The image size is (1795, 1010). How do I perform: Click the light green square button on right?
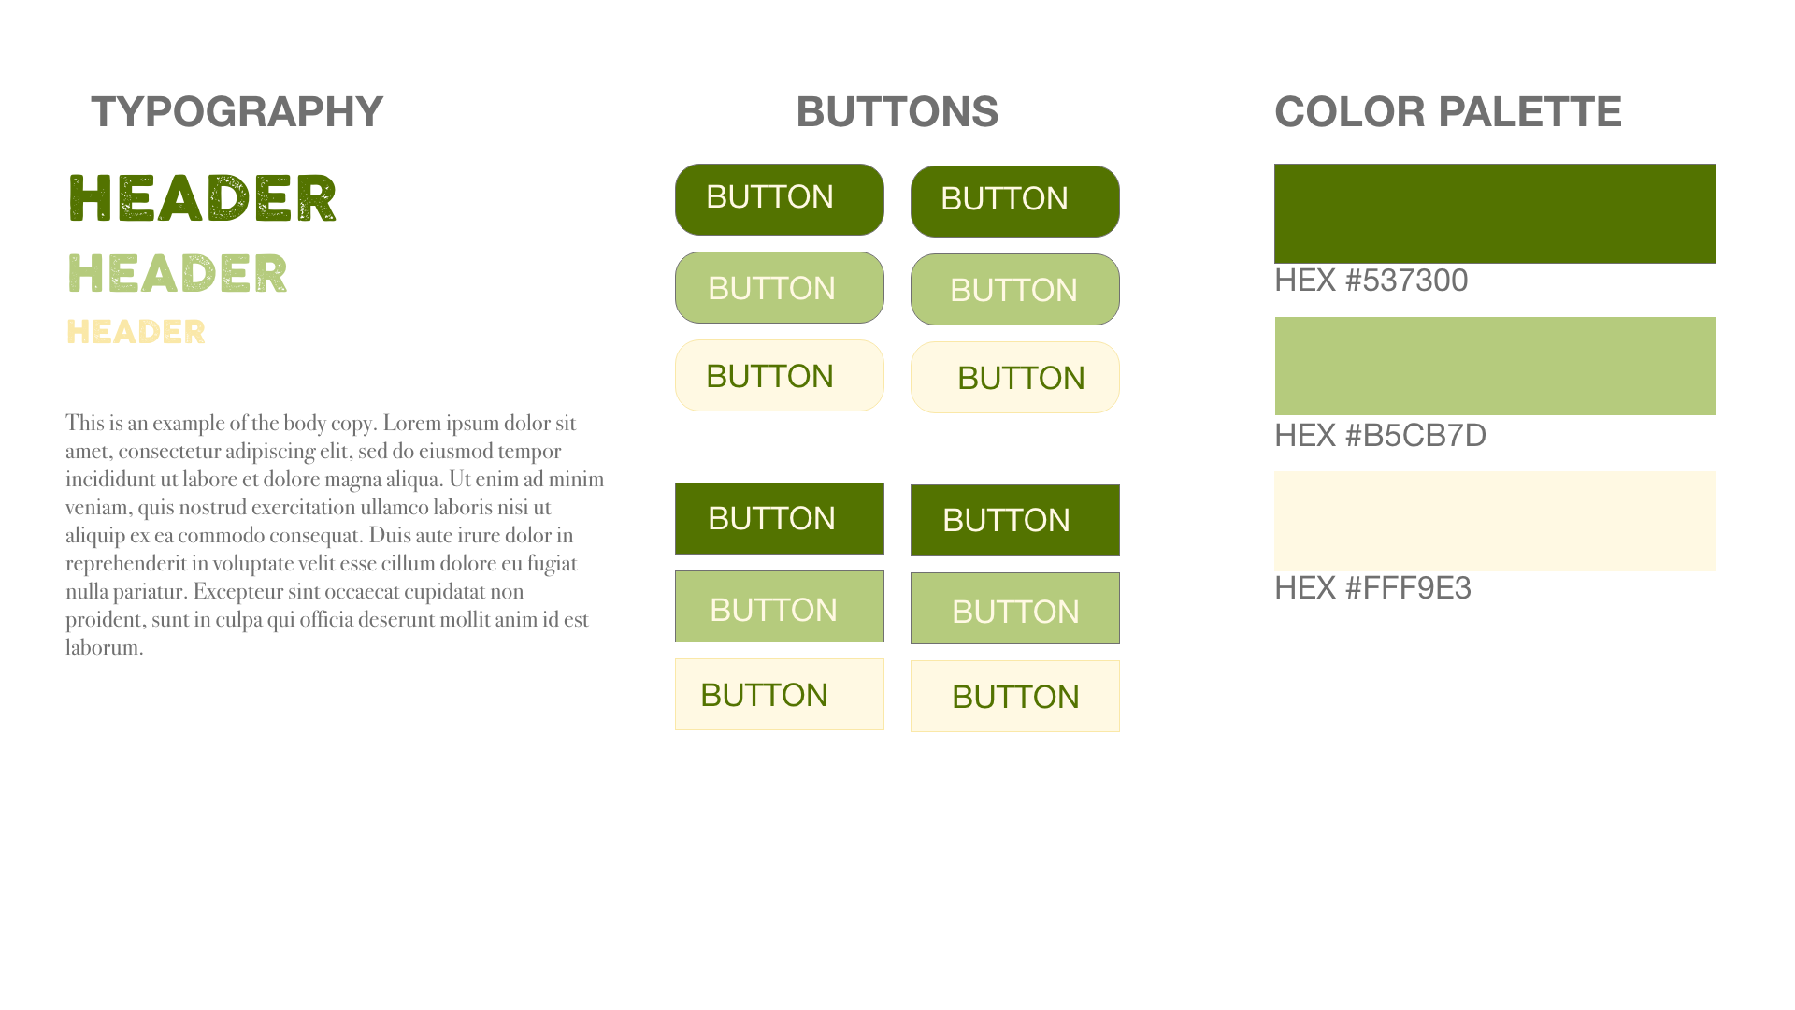coord(1015,608)
